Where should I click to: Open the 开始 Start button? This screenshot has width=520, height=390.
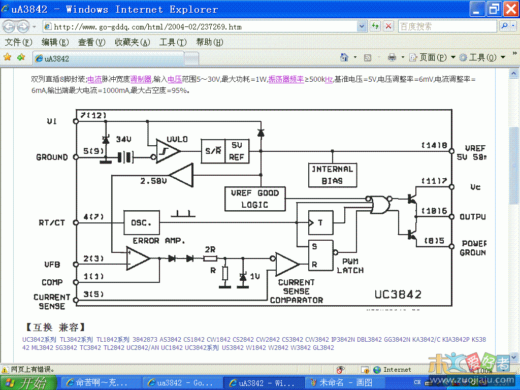28,383
